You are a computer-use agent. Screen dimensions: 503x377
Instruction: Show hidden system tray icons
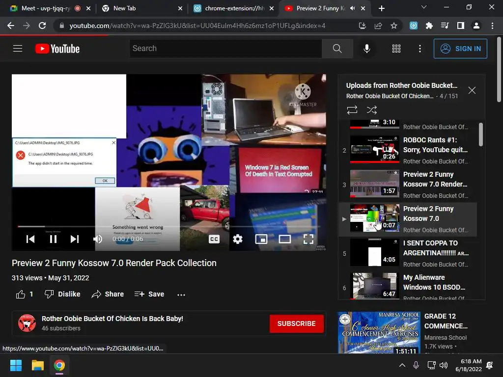[402, 365]
